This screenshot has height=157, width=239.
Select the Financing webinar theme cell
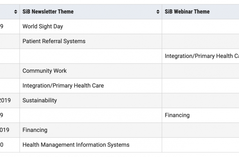click(x=201, y=115)
